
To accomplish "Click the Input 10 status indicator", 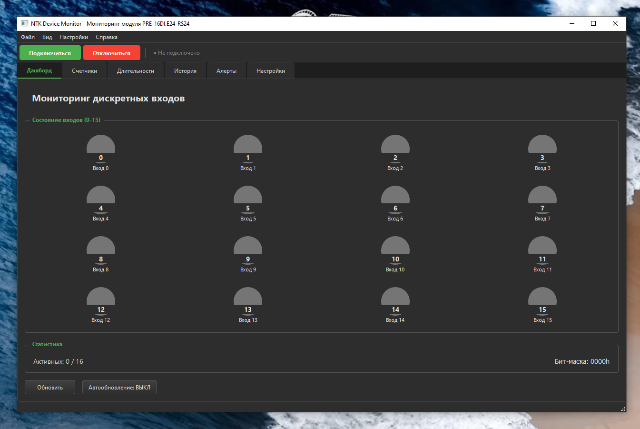I will click(395, 250).
